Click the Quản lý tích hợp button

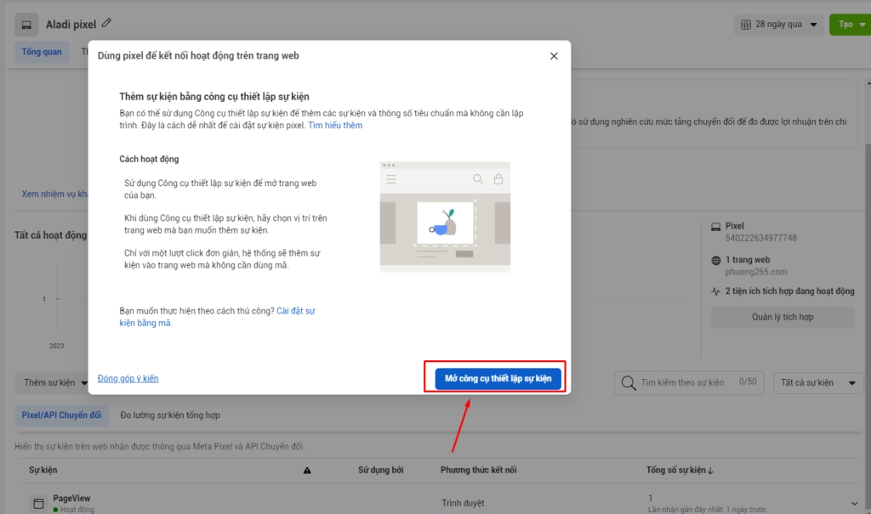783,318
